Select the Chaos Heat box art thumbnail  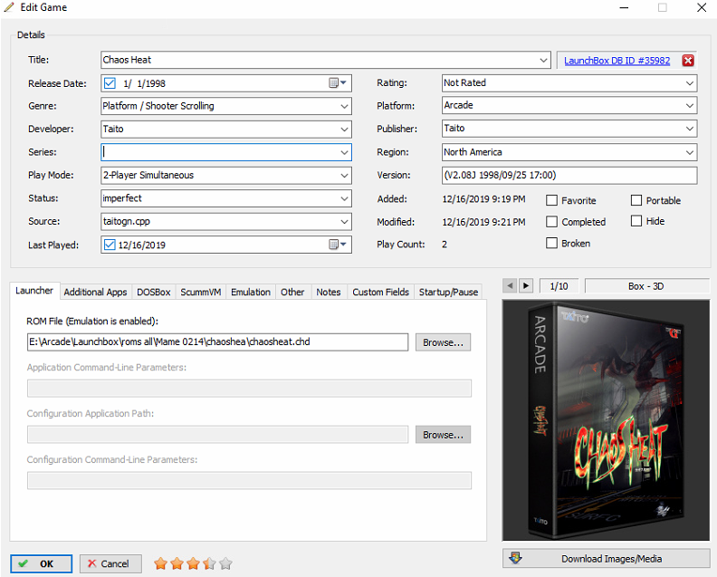[606, 420]
